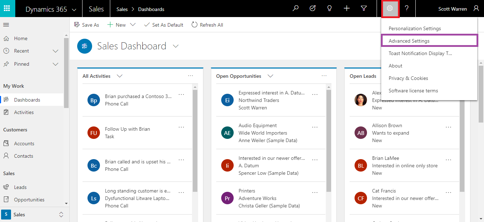This screenshot has width=484, height=222.
Task: Open Privacy & Cookies menu item
Action: 429,78
